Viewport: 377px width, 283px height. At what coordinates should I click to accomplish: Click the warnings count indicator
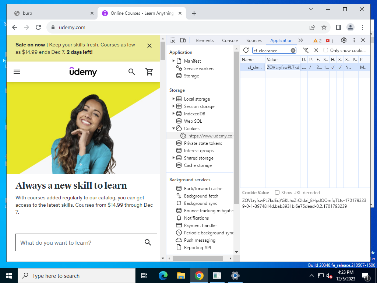tap(317, 41)
